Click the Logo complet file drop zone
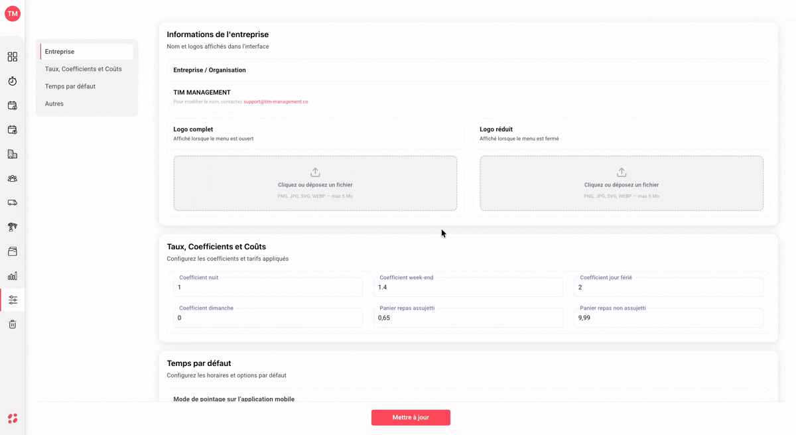 (315, 183)
